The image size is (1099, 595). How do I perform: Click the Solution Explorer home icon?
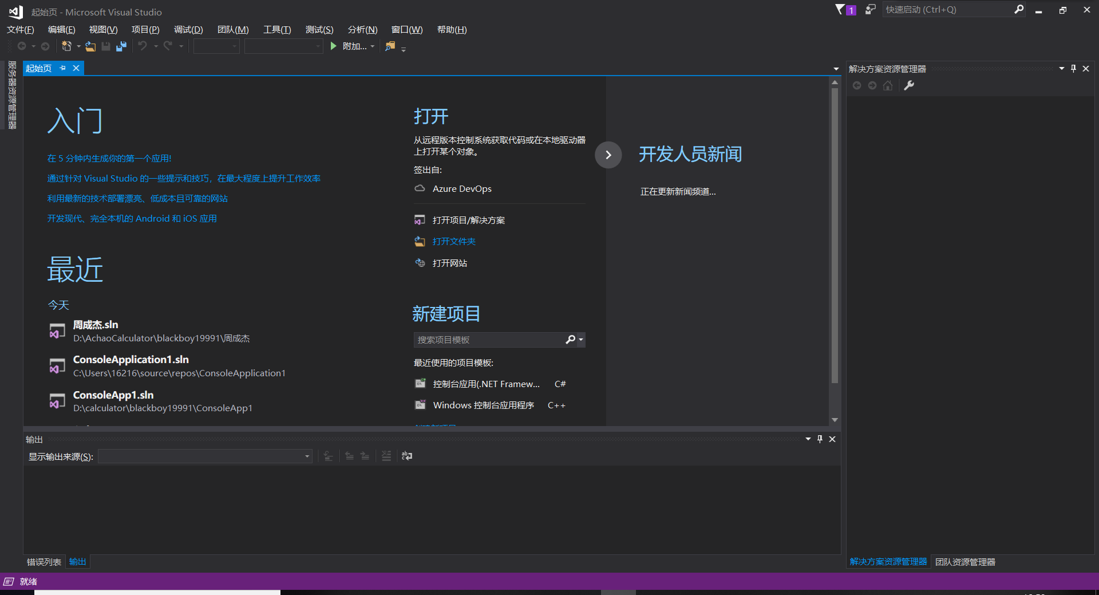888,85
